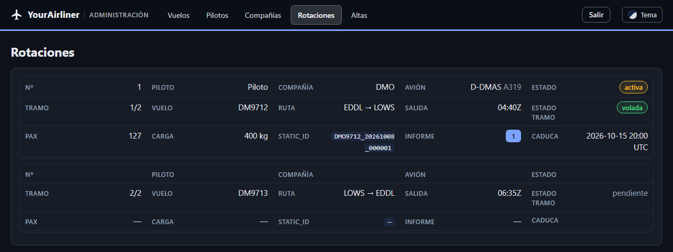Click departure time 04:40Z
The image size is (673, 252).
[509, 108]
